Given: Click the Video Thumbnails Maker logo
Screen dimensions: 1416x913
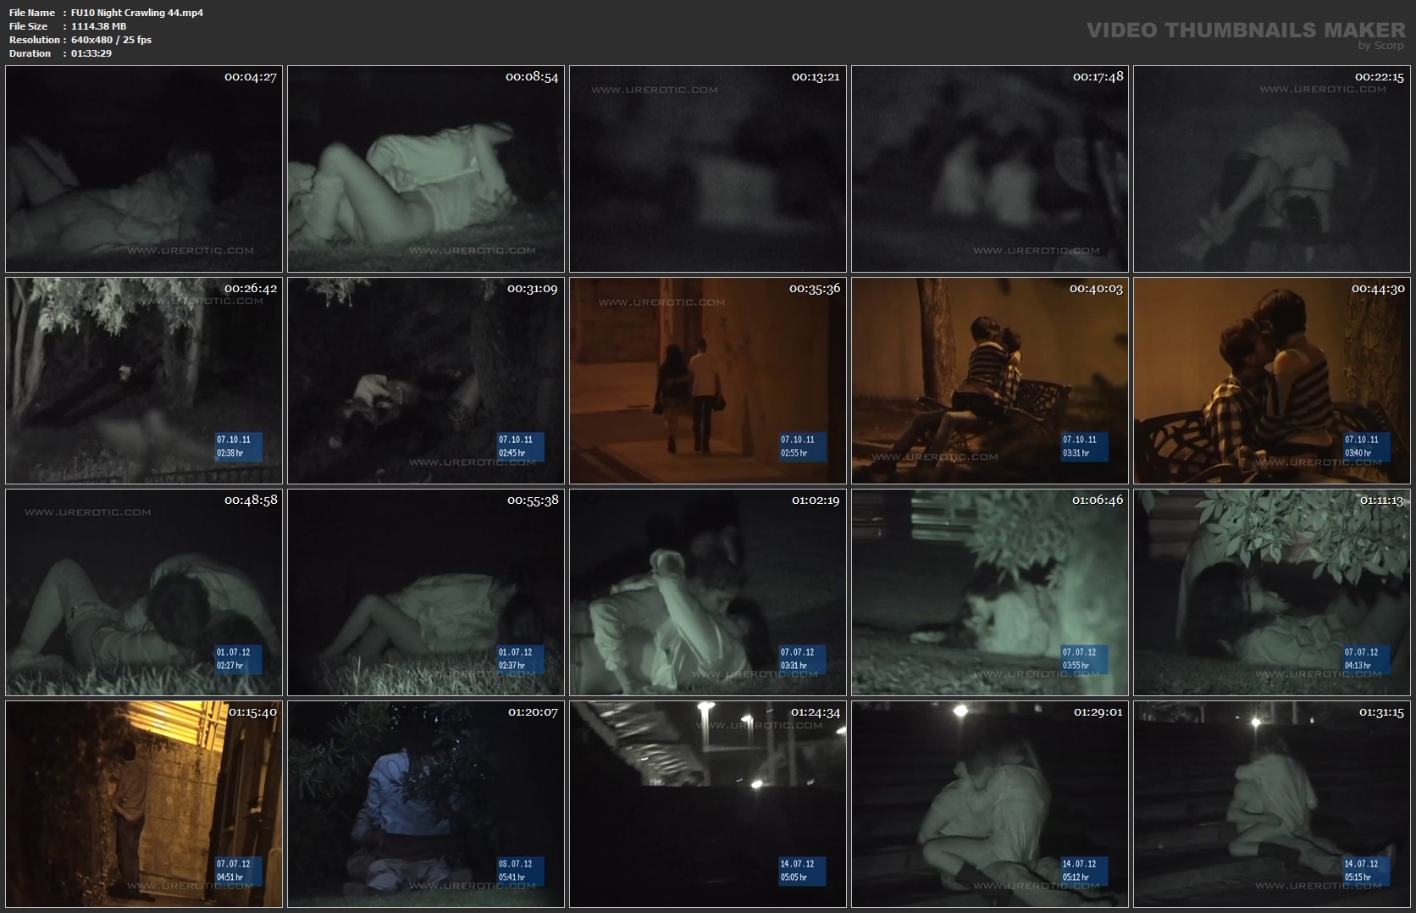Looking at the screenshot, I should click(x=1245, y=32).
